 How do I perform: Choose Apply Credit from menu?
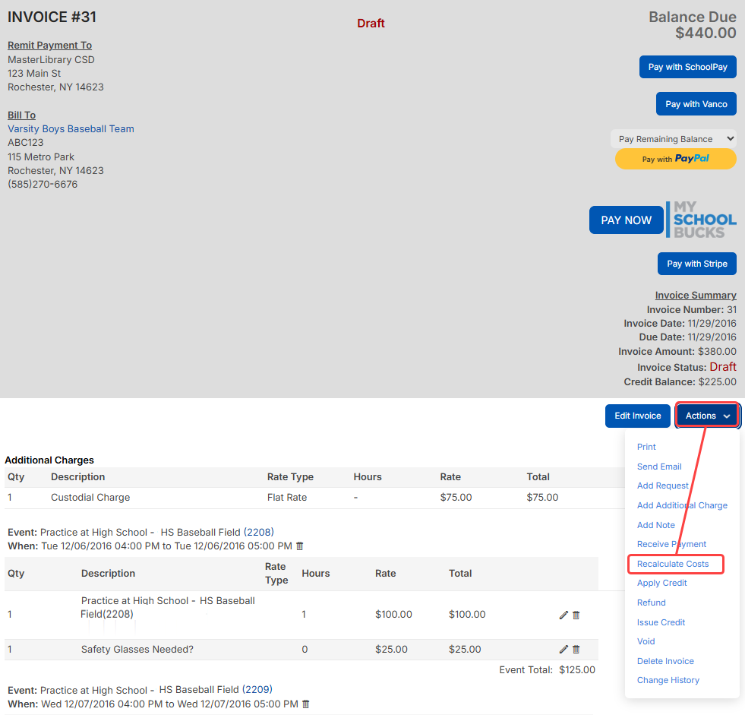point(662,584)
